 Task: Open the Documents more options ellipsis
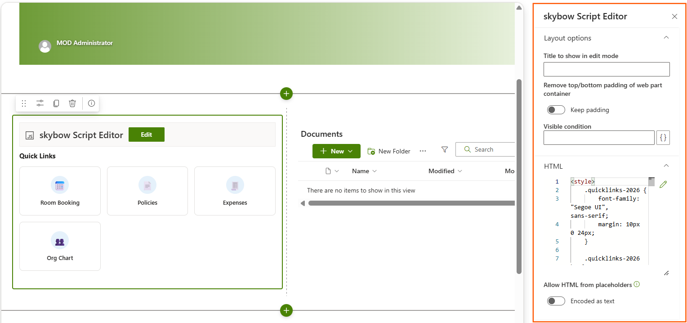(423, 151)
